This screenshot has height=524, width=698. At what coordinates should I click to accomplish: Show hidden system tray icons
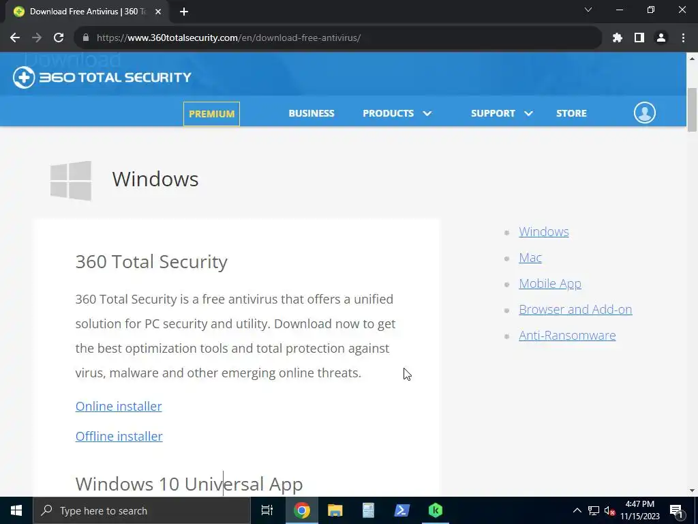pos(577,510)
